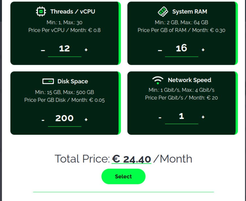Decrease System RAM with minus button
246x201 pixels.
[160, 50]
